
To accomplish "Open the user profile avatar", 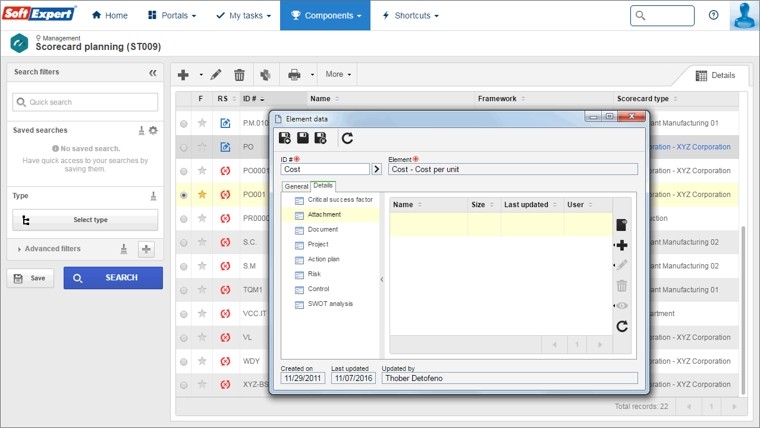I will (745, 15).
